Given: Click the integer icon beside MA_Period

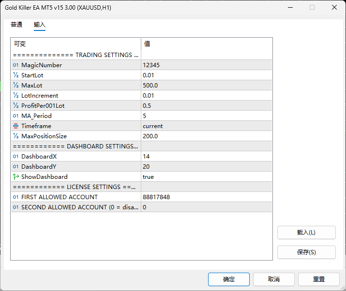Looking at the screenshot, I should (x=15, y=116).
